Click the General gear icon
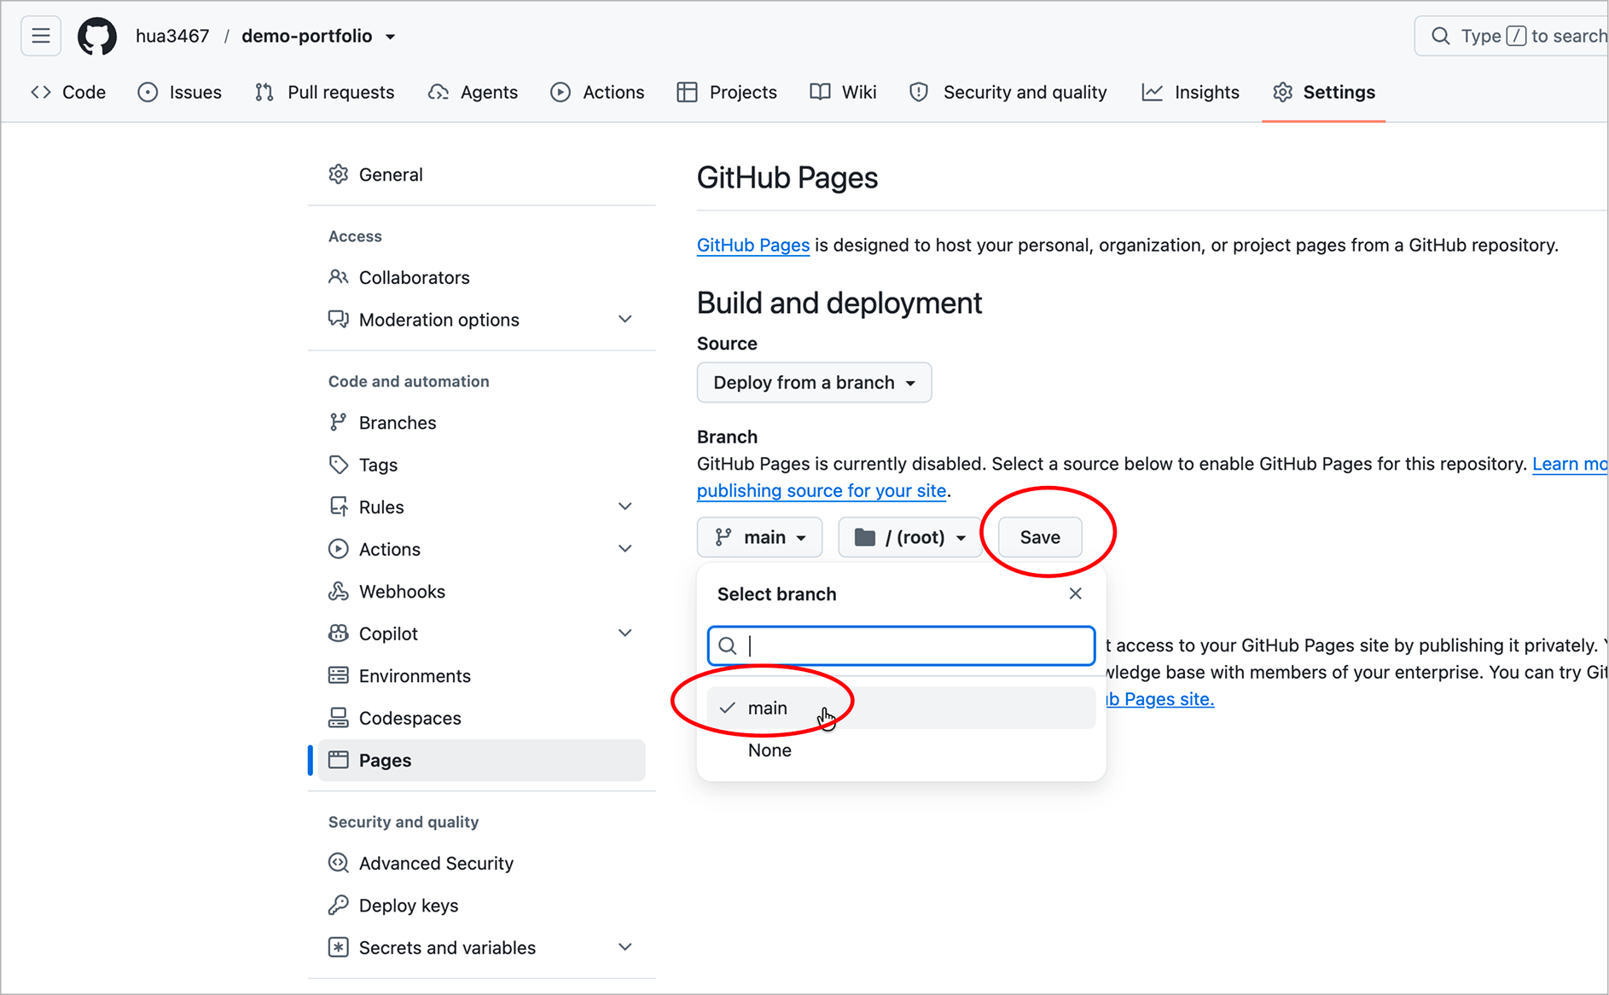1609x995 pixels. [x=339, y=174]
